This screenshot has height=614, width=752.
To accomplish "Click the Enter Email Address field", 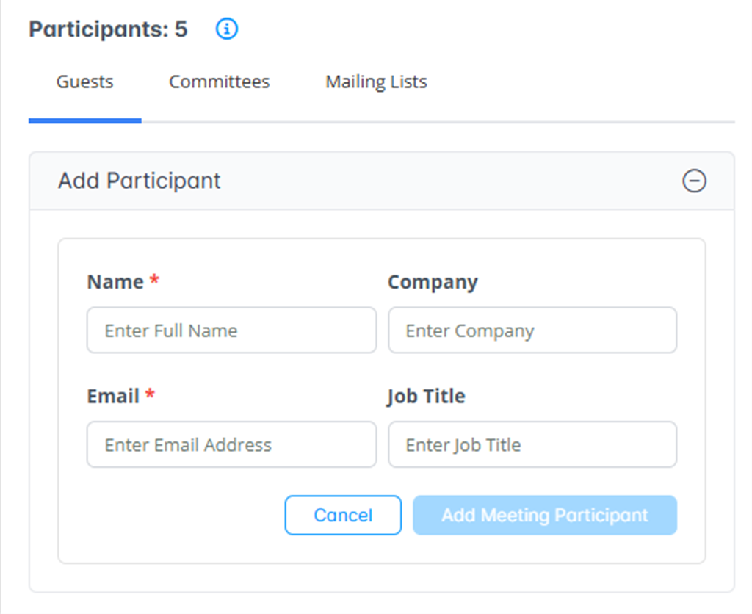I will [231, 444].
